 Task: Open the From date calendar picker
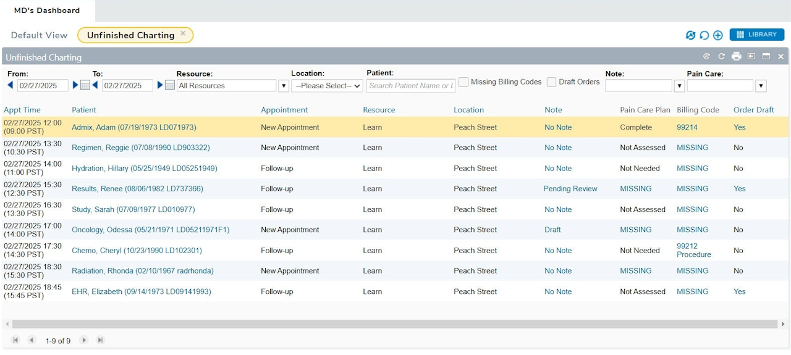(x=85, y=85)
